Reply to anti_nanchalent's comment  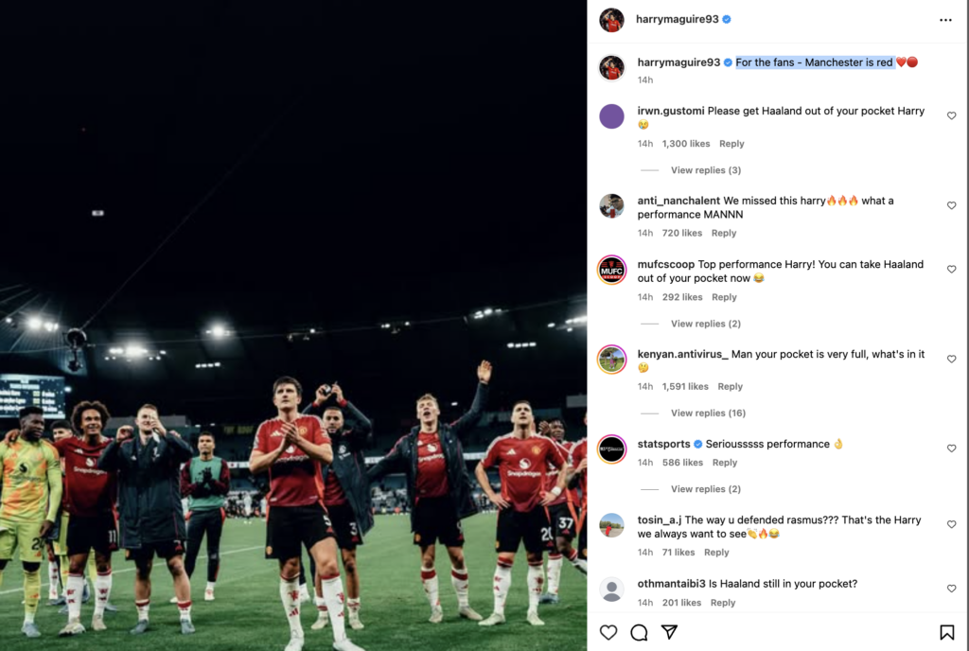(724, 233)
